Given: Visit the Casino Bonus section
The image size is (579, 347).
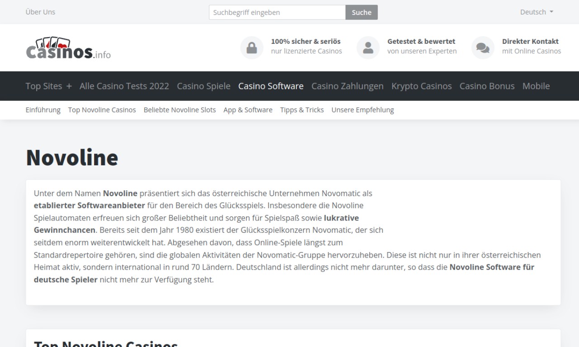Looking at the screenshot, I should coord(487,86).
